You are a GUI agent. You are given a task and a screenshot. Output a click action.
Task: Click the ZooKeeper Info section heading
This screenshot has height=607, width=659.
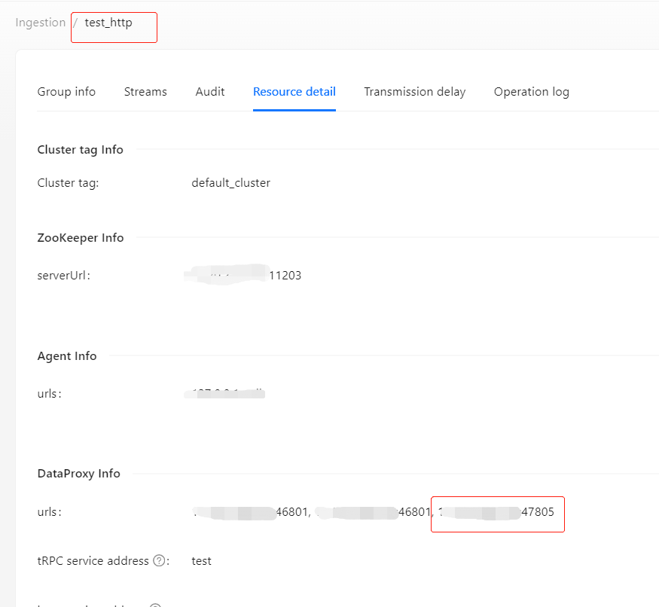tap(81, 238)
